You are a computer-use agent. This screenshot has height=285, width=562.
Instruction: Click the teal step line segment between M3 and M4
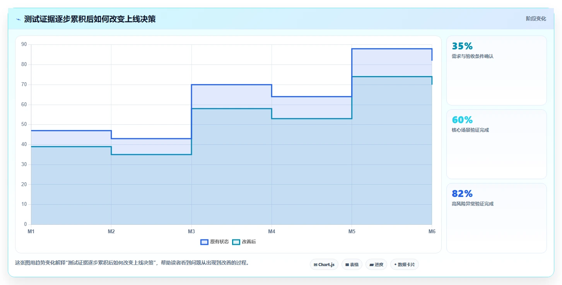tap(231, 109)
